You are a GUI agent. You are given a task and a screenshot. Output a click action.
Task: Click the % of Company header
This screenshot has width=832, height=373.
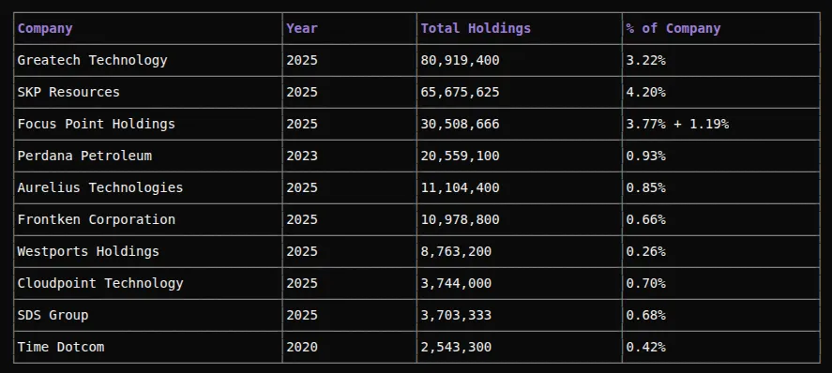pos(673,29)
